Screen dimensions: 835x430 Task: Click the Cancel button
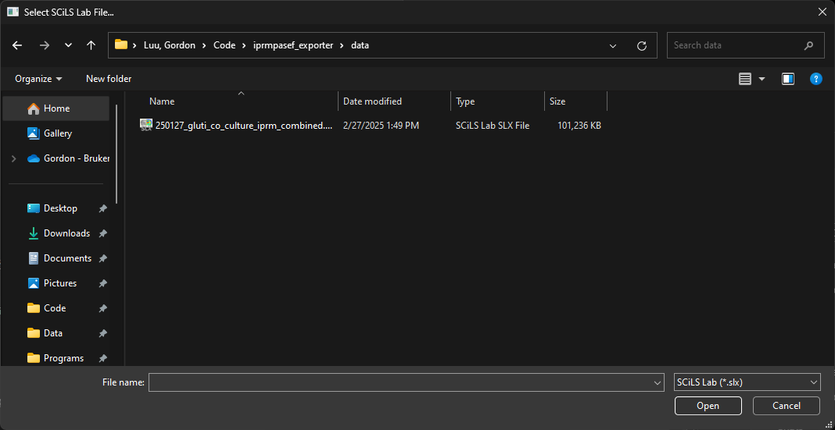786,406
